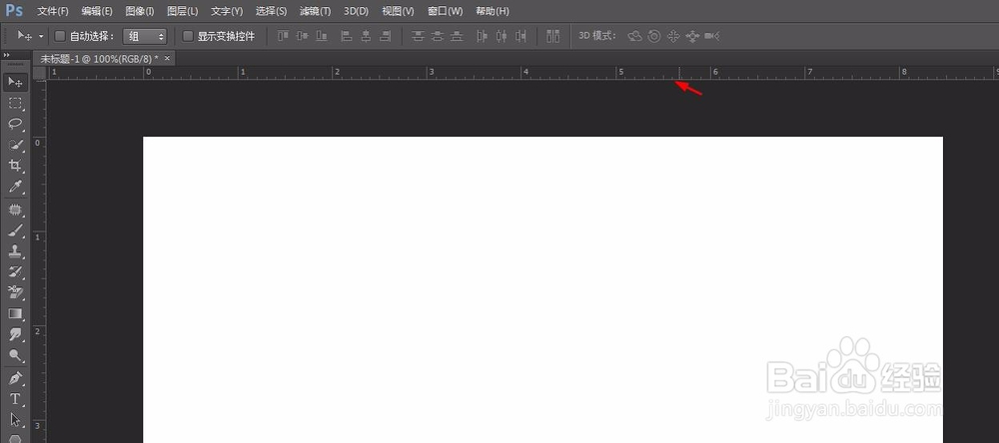This screenshot has width=999, height=443.
Task: Open the 选择(S) menu
Action: pos(271,11)
